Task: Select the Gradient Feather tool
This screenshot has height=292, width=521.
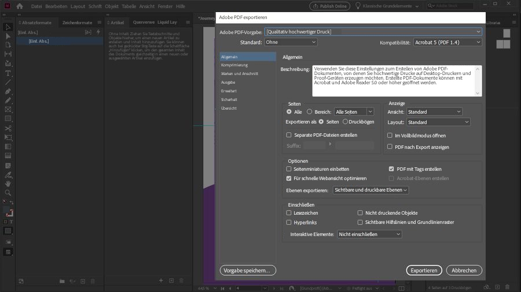Action: click(x=8, y=156)
